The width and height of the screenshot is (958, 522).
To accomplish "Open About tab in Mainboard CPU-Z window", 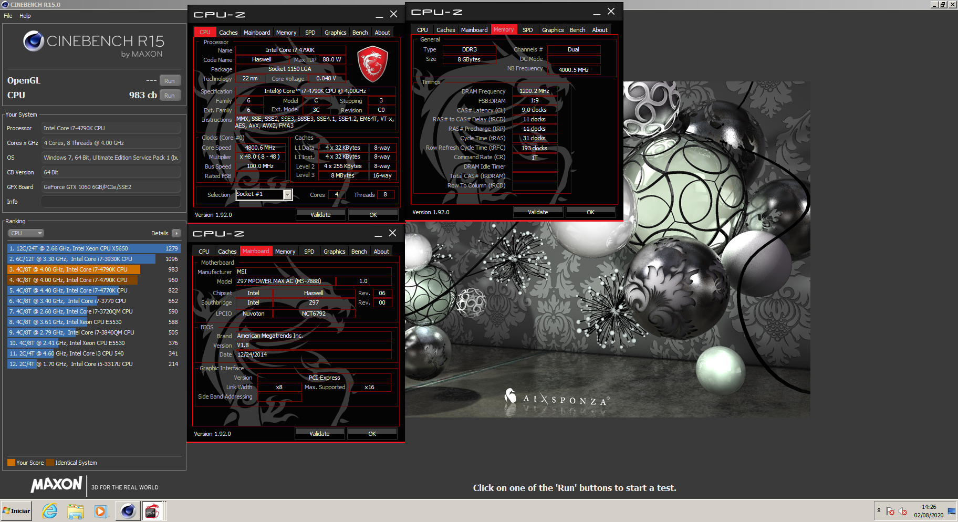I will pos(381,252).
